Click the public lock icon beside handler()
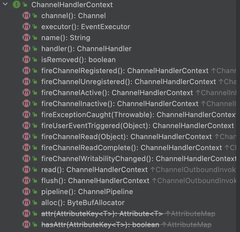 coord(35,49)
